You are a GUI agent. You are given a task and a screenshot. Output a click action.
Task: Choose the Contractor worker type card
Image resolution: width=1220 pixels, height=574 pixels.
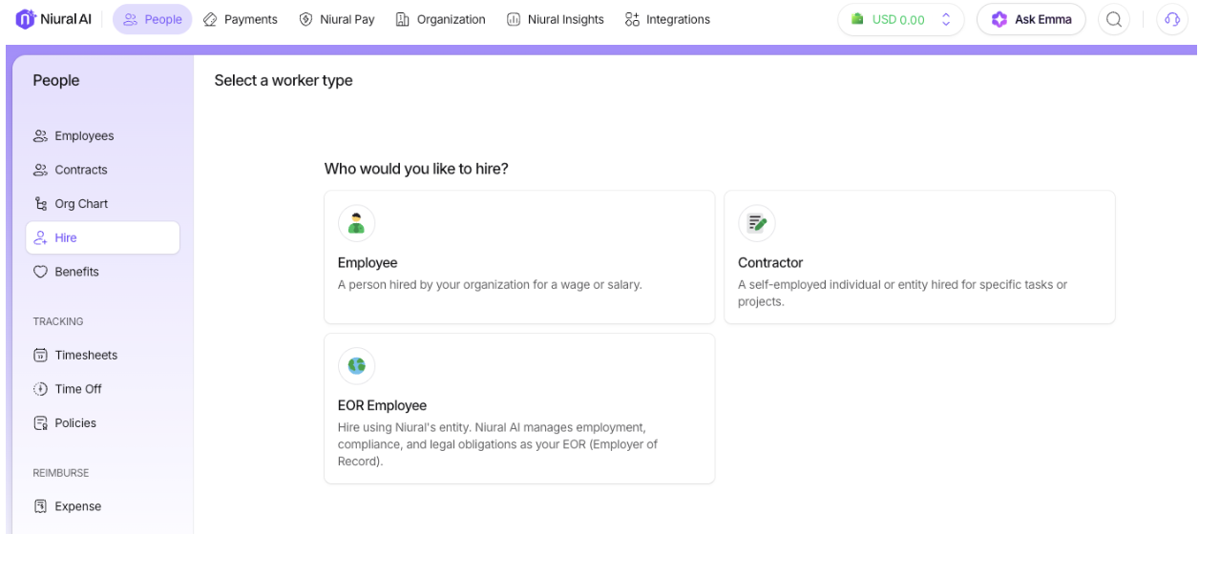click(918, 257)
